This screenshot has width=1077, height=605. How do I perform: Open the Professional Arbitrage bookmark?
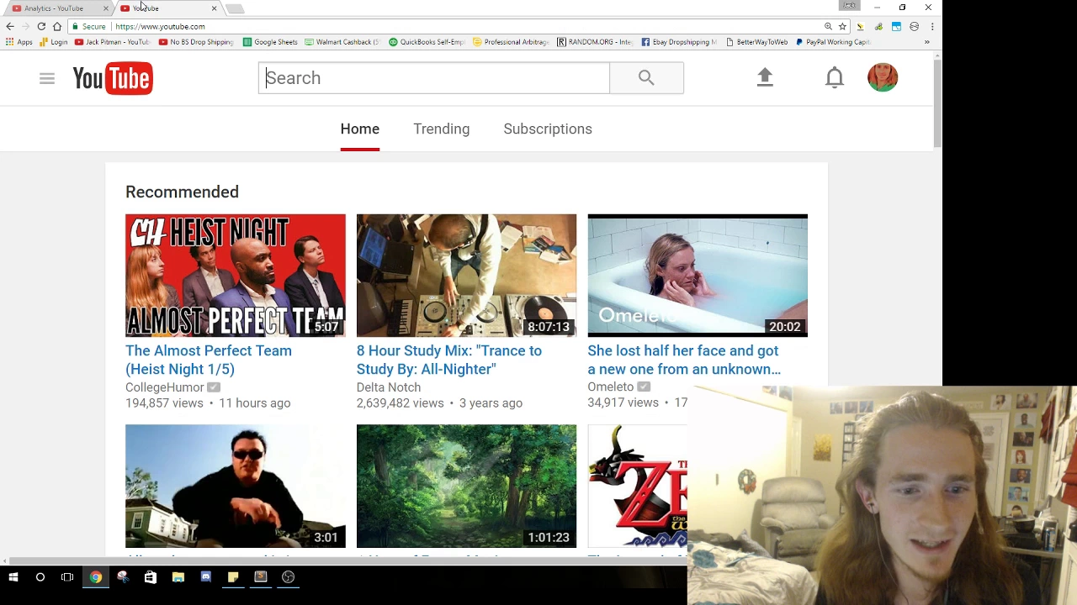(x=511, y=42)
